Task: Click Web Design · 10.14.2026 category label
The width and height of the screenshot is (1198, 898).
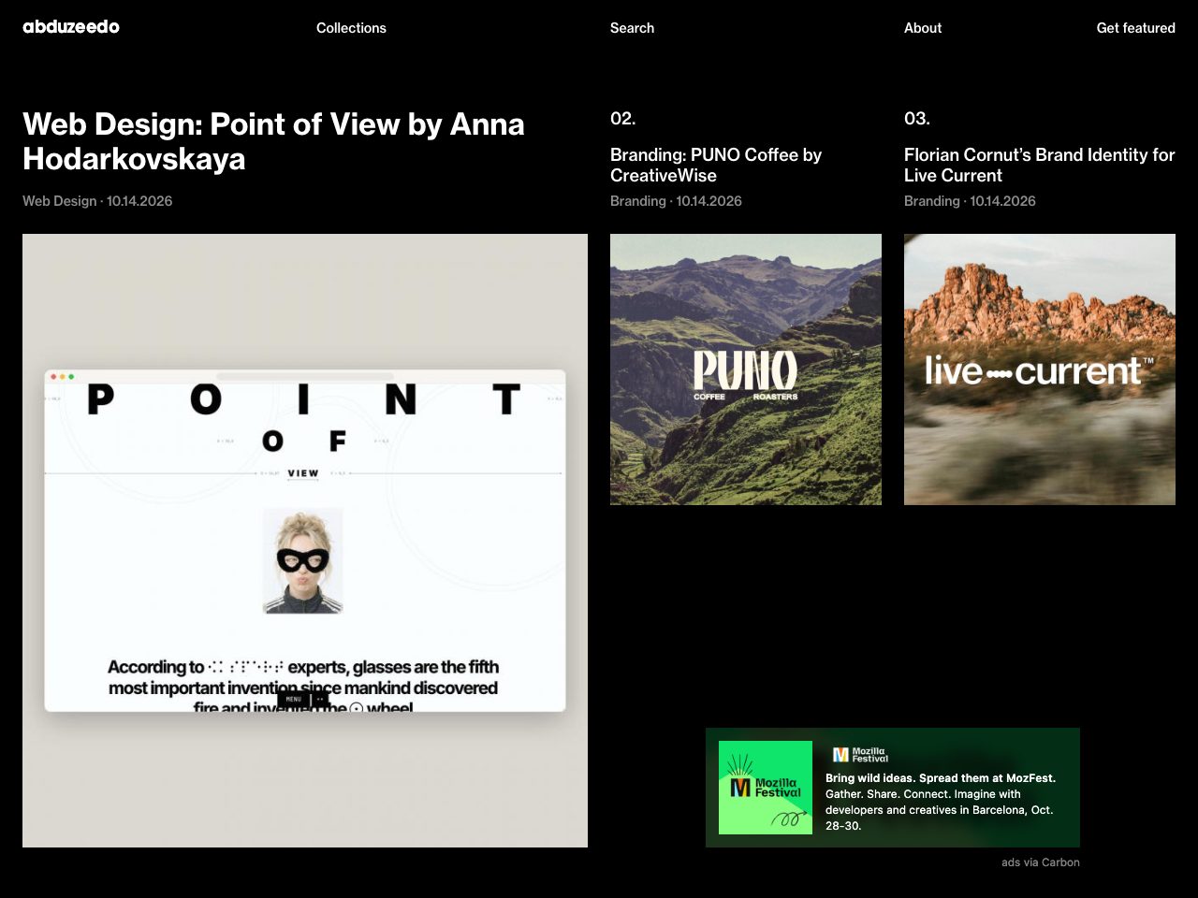Action: [x=97, y=201]
